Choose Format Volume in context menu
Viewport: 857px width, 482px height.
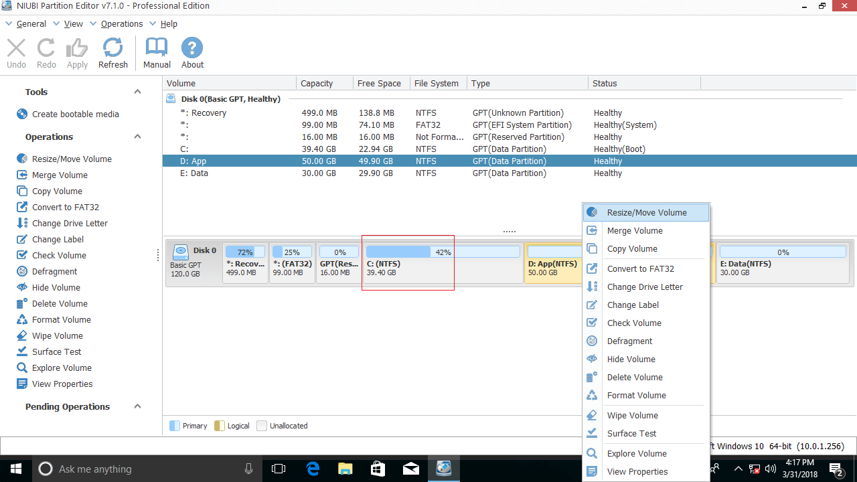(x=646, y=395)
